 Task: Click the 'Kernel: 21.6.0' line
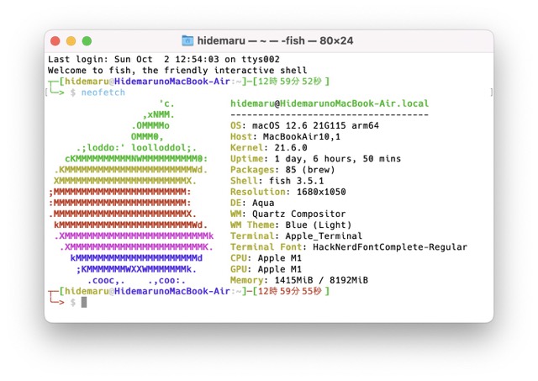(269, 147)
